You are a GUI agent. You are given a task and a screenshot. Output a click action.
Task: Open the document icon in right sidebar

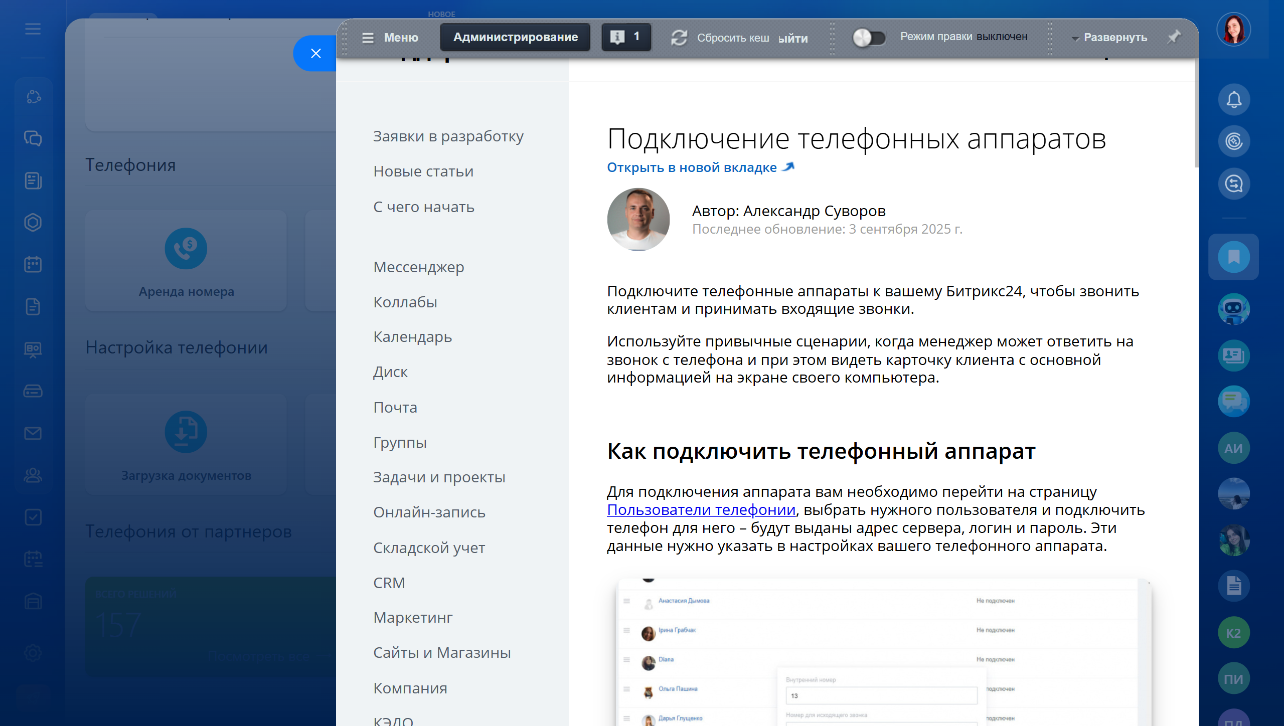point(1233,586)
